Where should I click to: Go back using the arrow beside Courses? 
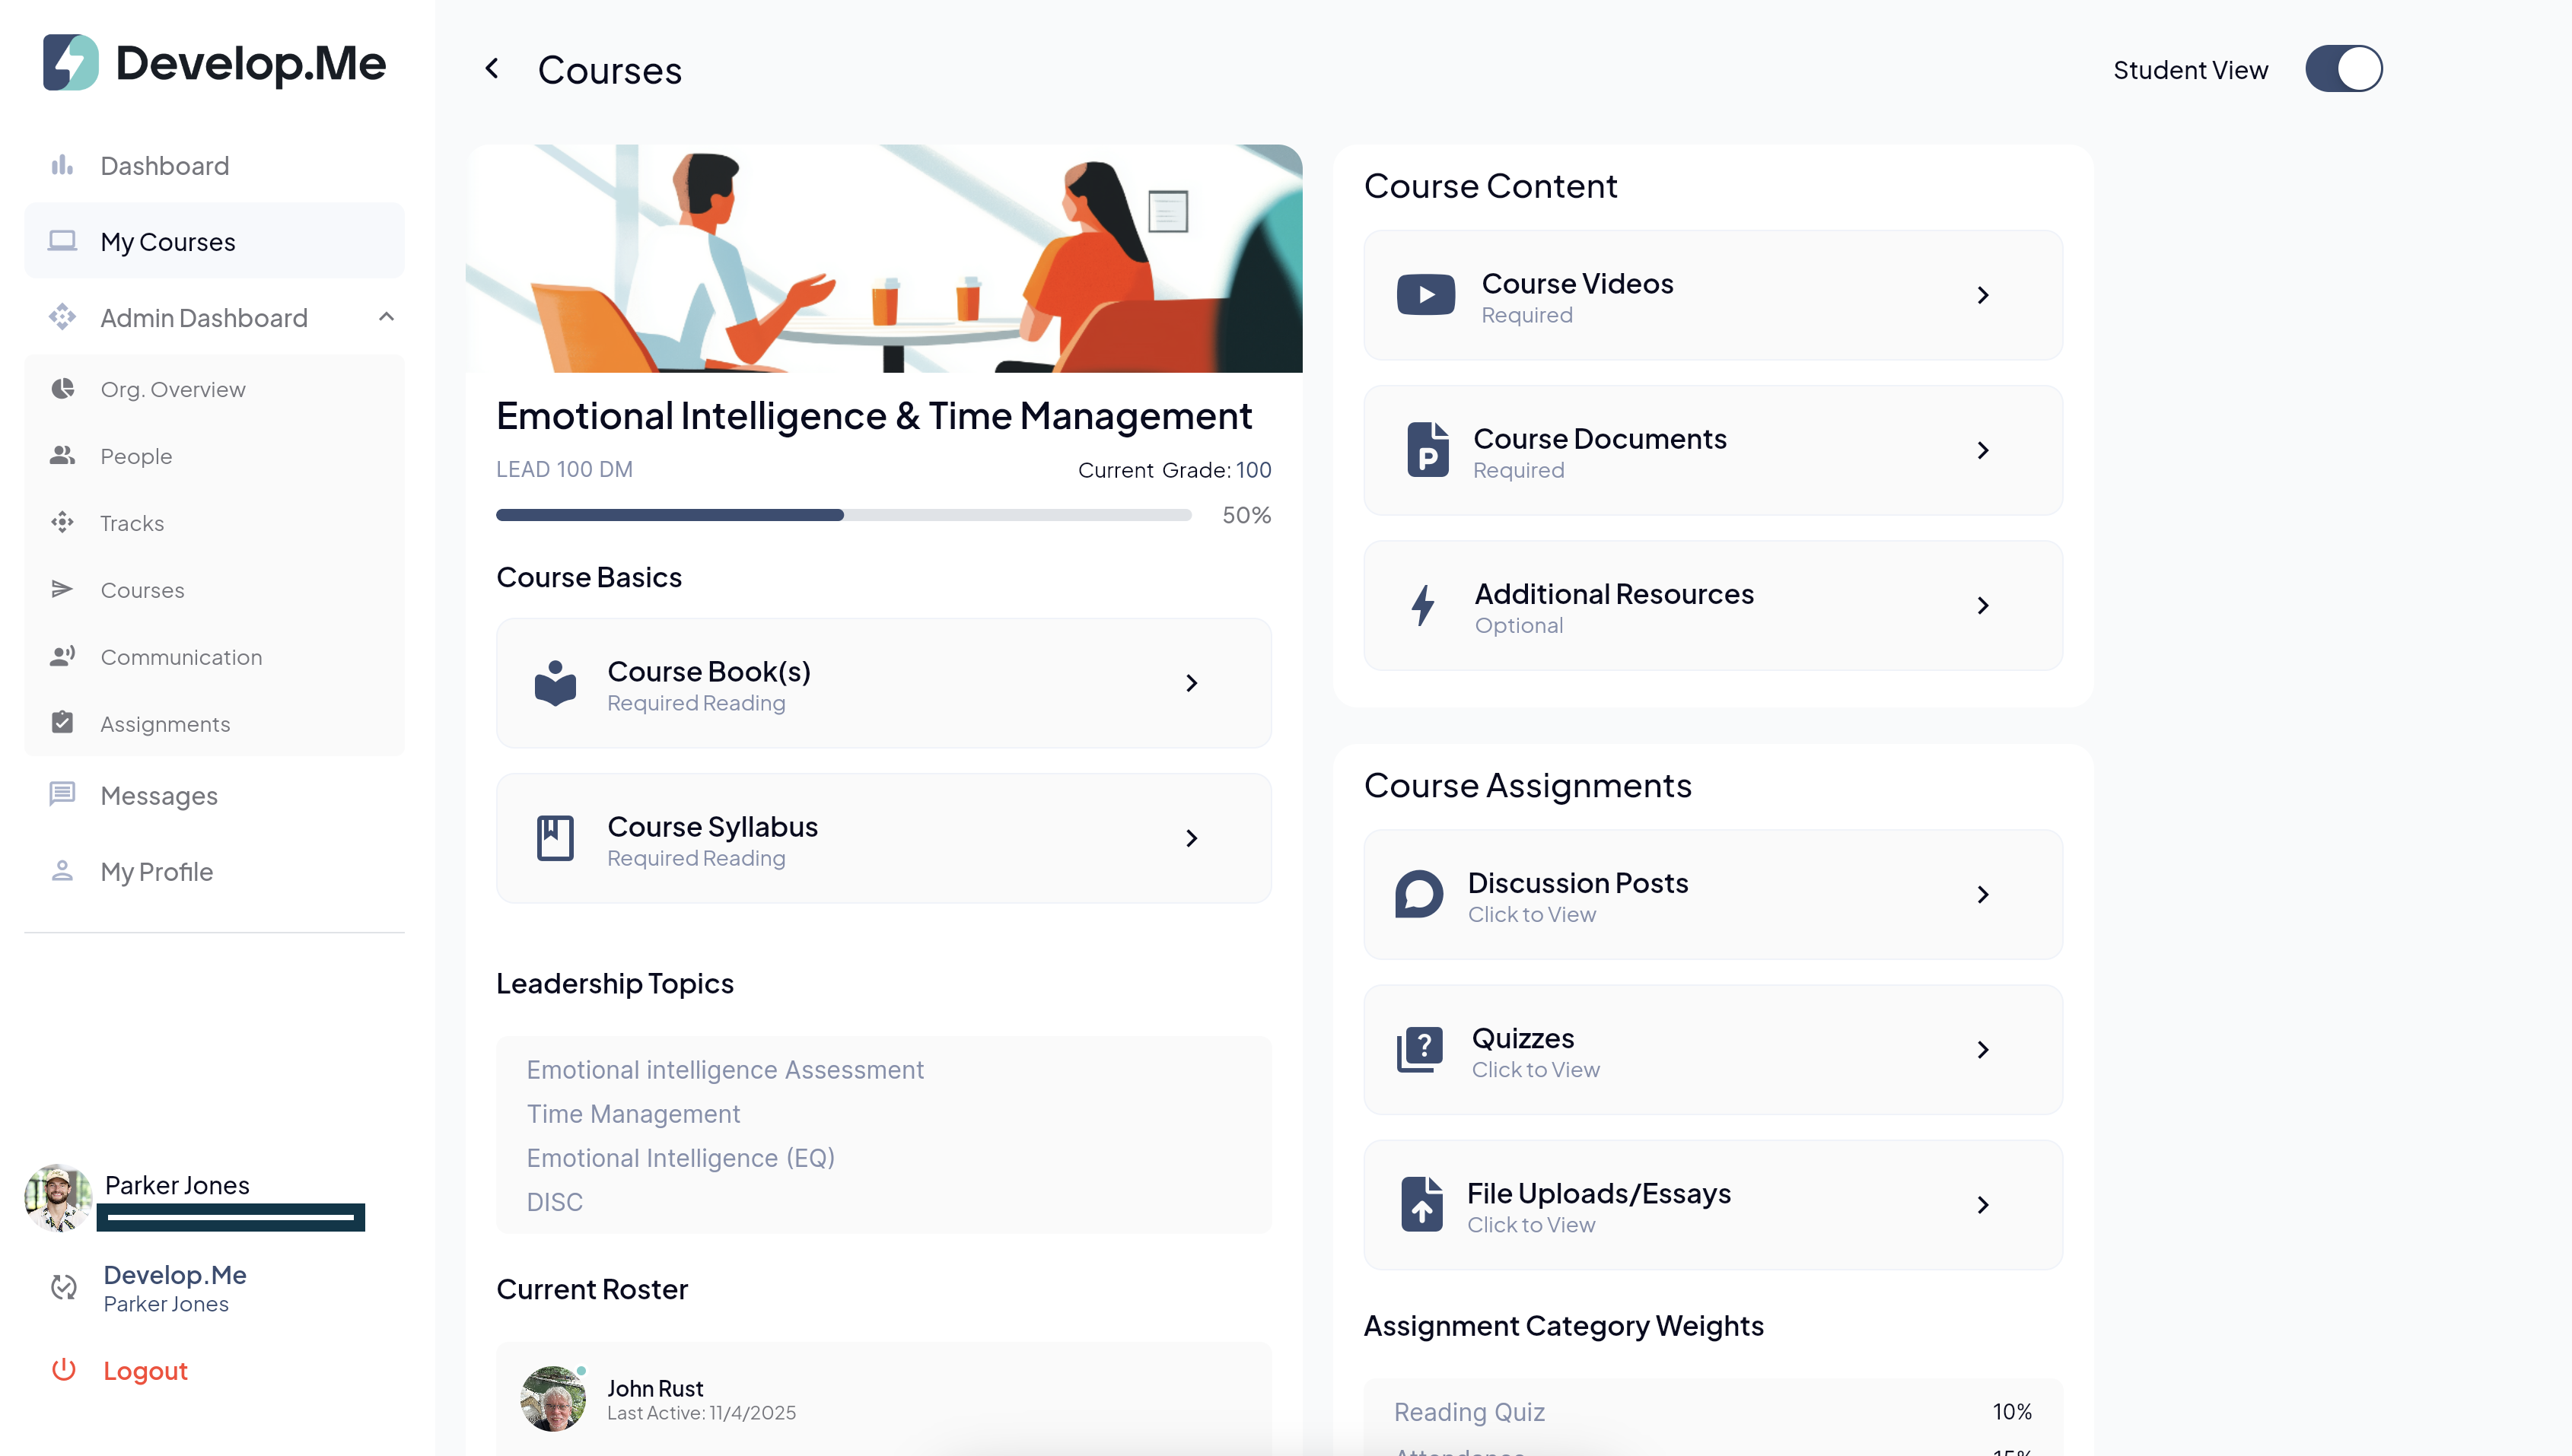[x=492, y=69]
